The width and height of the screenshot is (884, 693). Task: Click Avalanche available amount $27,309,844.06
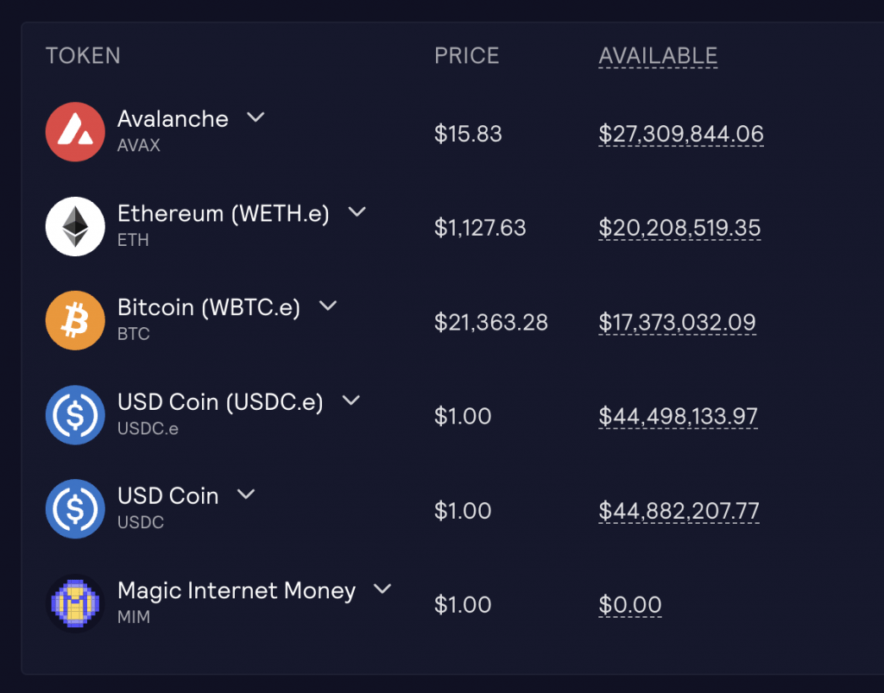point(681,134)
